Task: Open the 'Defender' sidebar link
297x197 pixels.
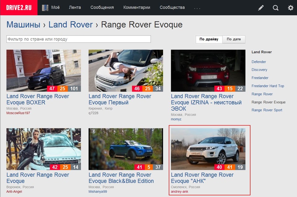Action: tap(259, 62)
